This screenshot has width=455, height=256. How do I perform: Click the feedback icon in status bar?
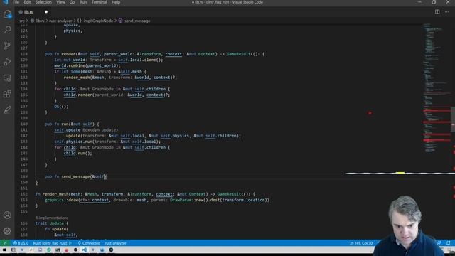439,243
